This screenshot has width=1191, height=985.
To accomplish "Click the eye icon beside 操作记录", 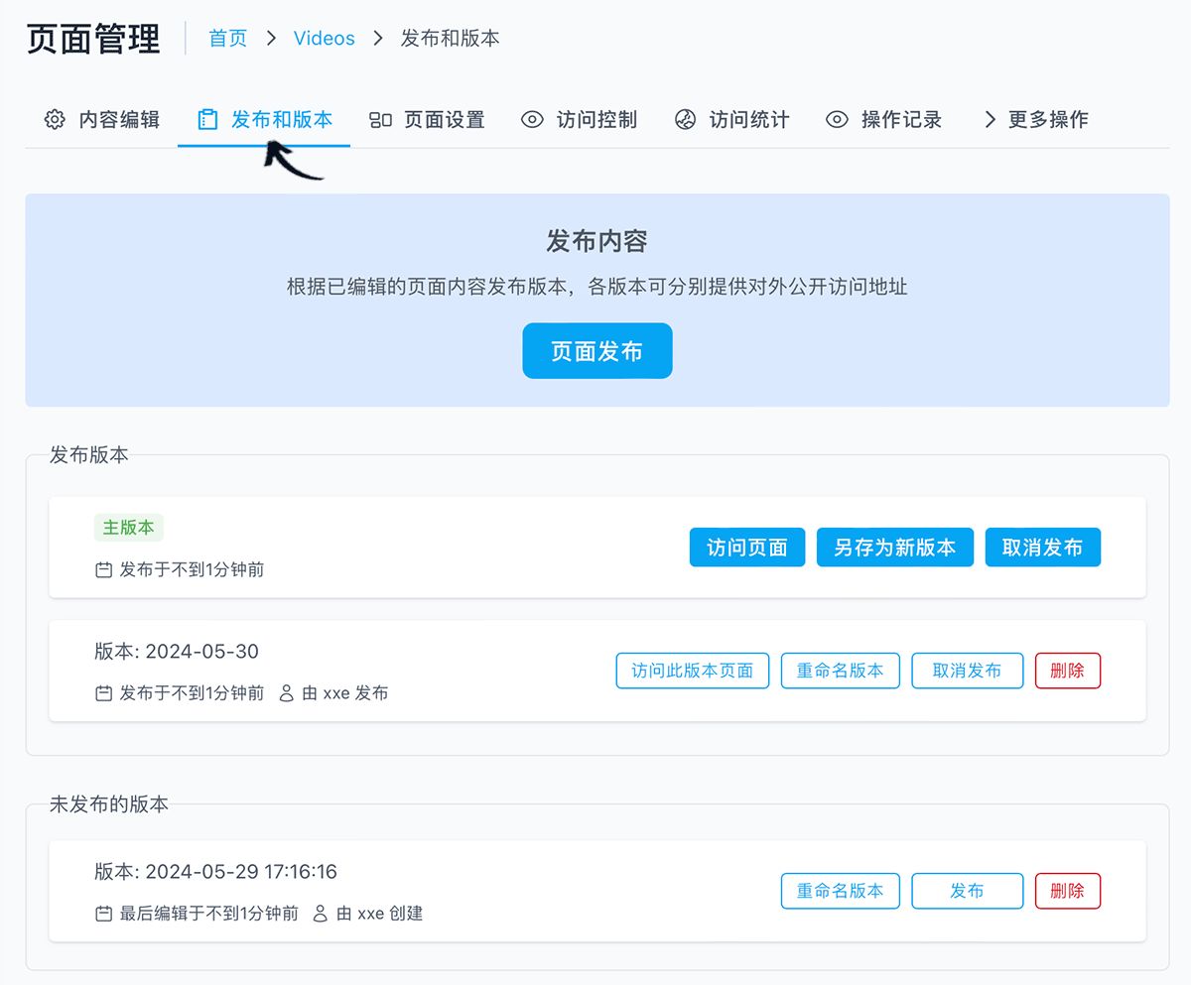I will pos(838,120).
